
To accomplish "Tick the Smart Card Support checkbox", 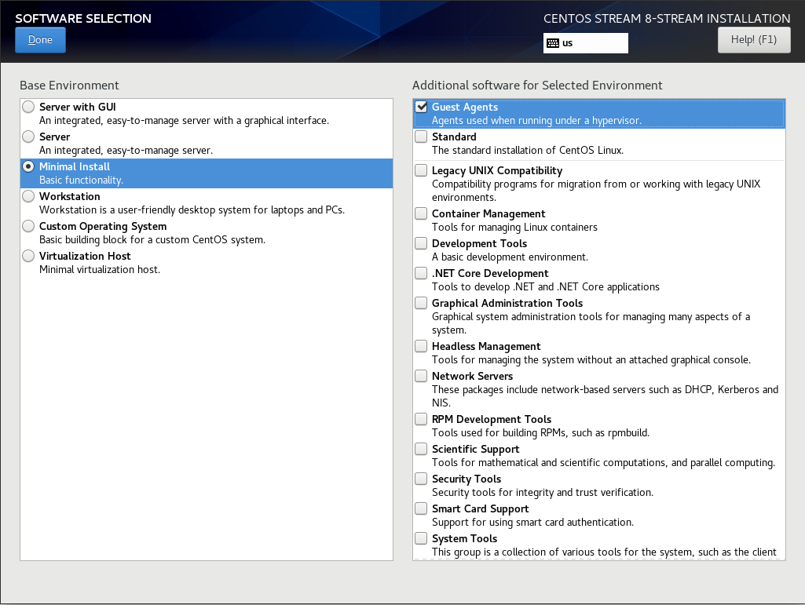I will [421, 508].
